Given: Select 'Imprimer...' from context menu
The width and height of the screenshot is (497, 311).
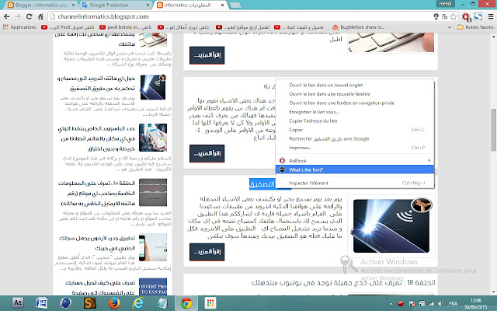Looking at the screenshot, I should point(355,148).
